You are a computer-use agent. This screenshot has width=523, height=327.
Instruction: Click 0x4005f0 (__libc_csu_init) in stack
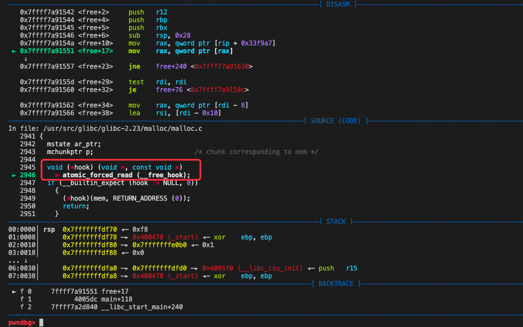pos(253,268)
